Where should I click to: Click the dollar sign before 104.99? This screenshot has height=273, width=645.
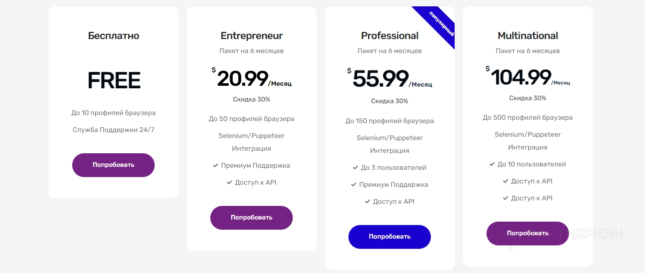pyautogui.click(x=487, y=68)
